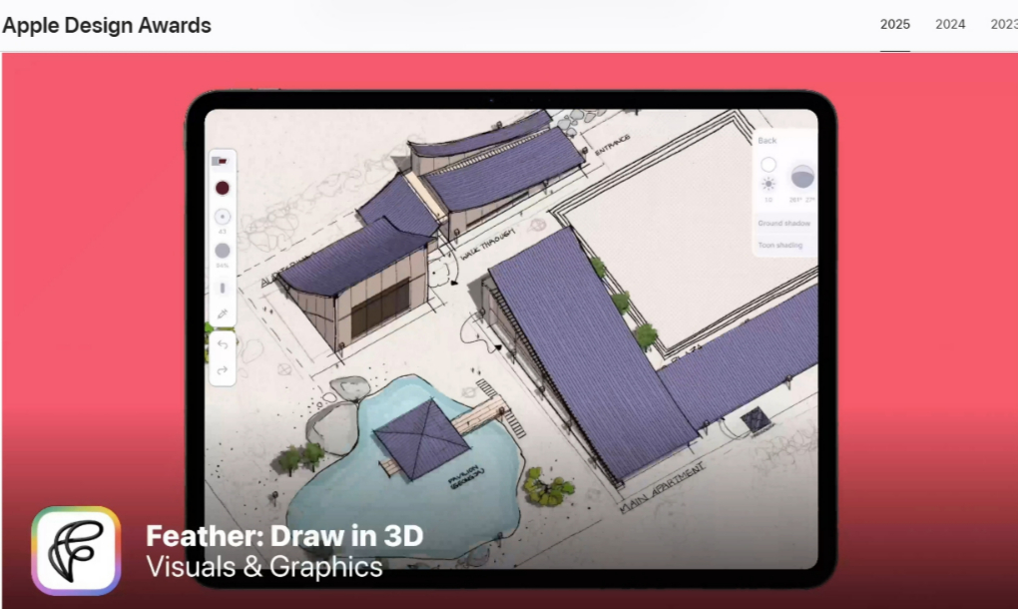This screenshot has width=1018, height=609.
Task: Select the gray opacity circle in toolbar
Action: tap(222, 252)
